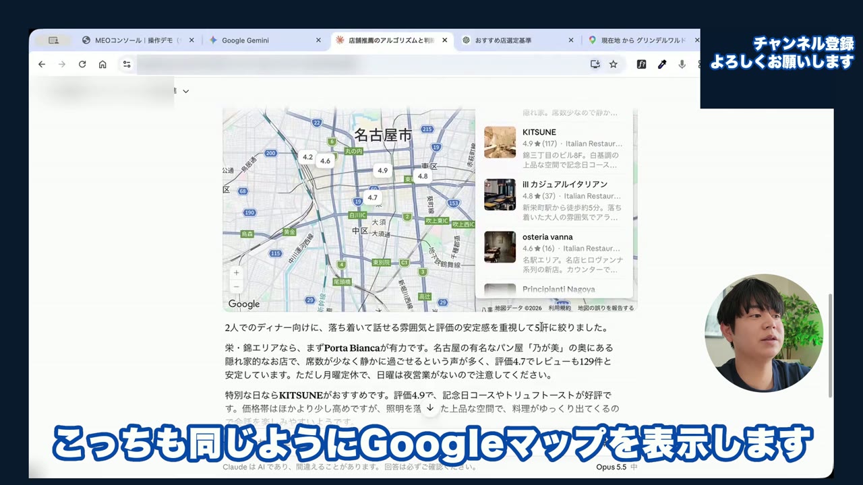Close the おすすめ店選定基準 tab
Screen dimensions: 863x485
571,40
